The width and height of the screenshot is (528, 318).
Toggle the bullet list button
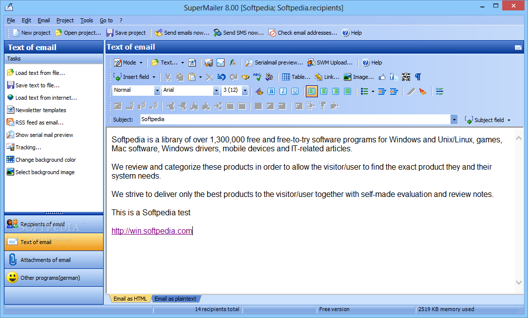[364, 92]
